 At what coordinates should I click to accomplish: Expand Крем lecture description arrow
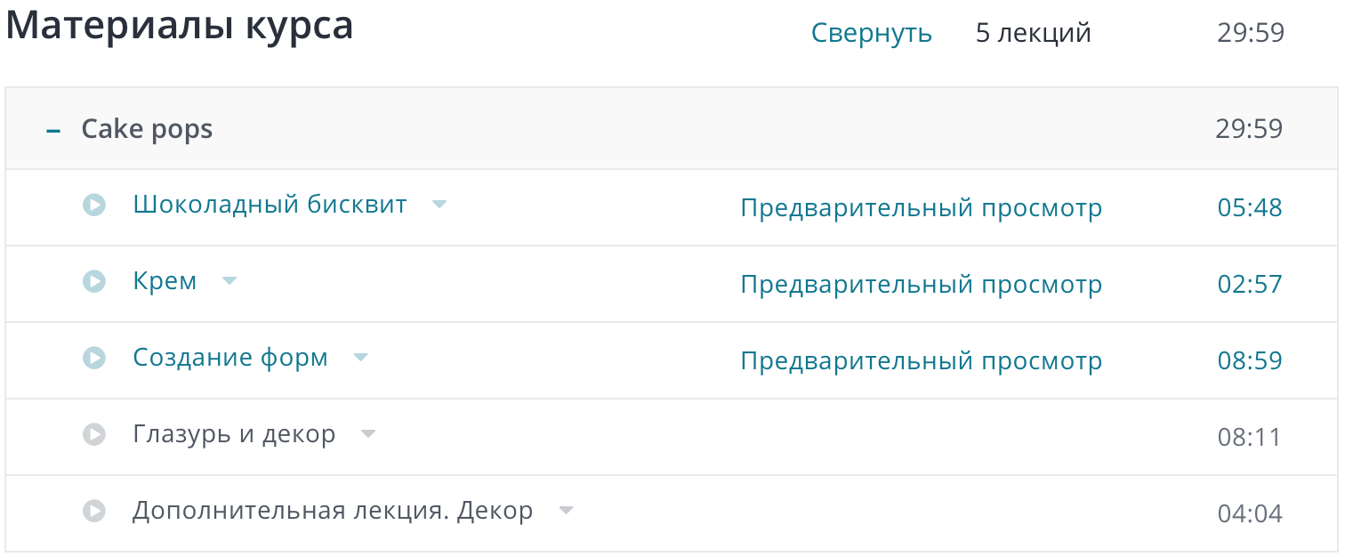(230, 281)
